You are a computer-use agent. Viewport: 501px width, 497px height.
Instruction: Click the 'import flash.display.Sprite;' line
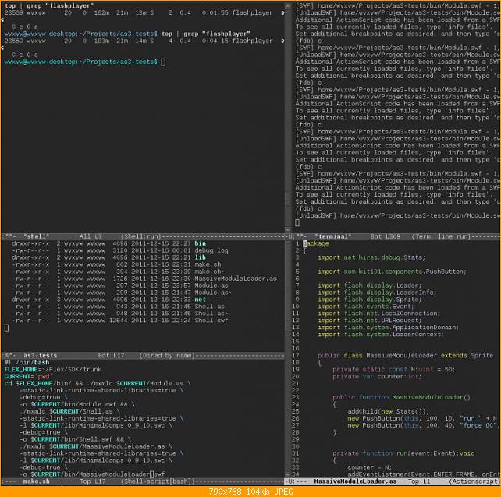click(369, 300)
